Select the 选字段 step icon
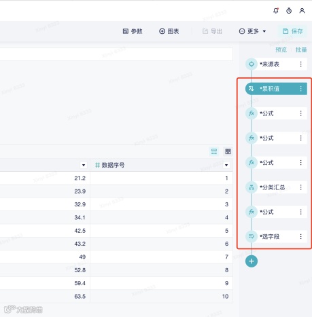 (252, 237)
